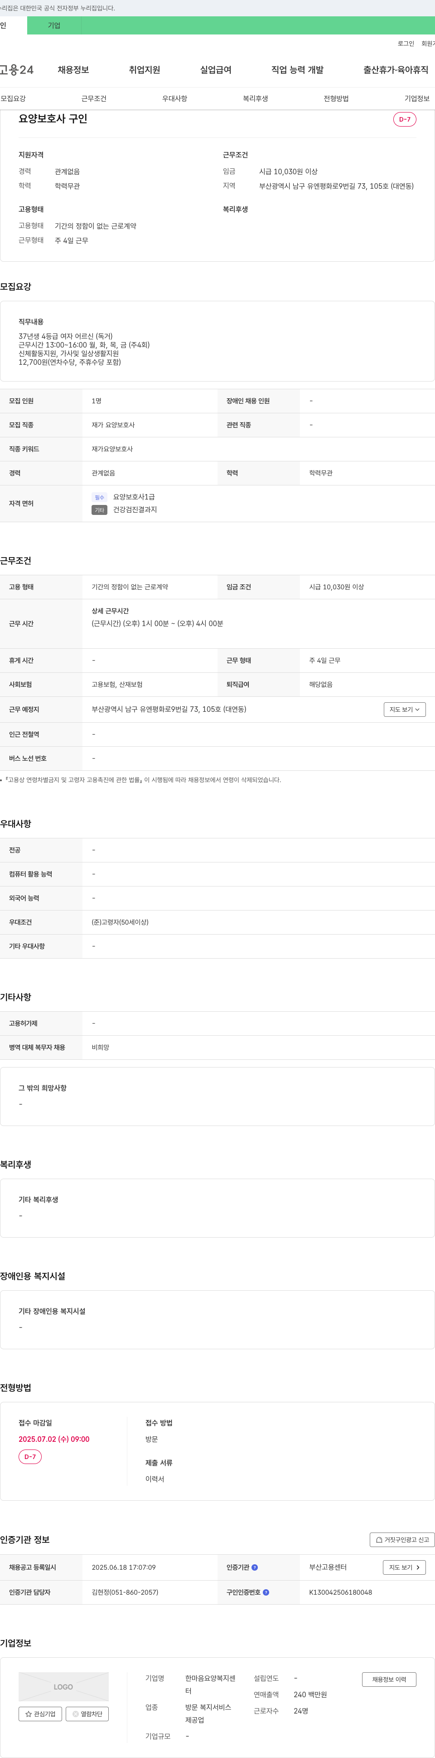435x1758 pixels.
Task: Jump to 전형방법 section tab
Action: (336, 98)
